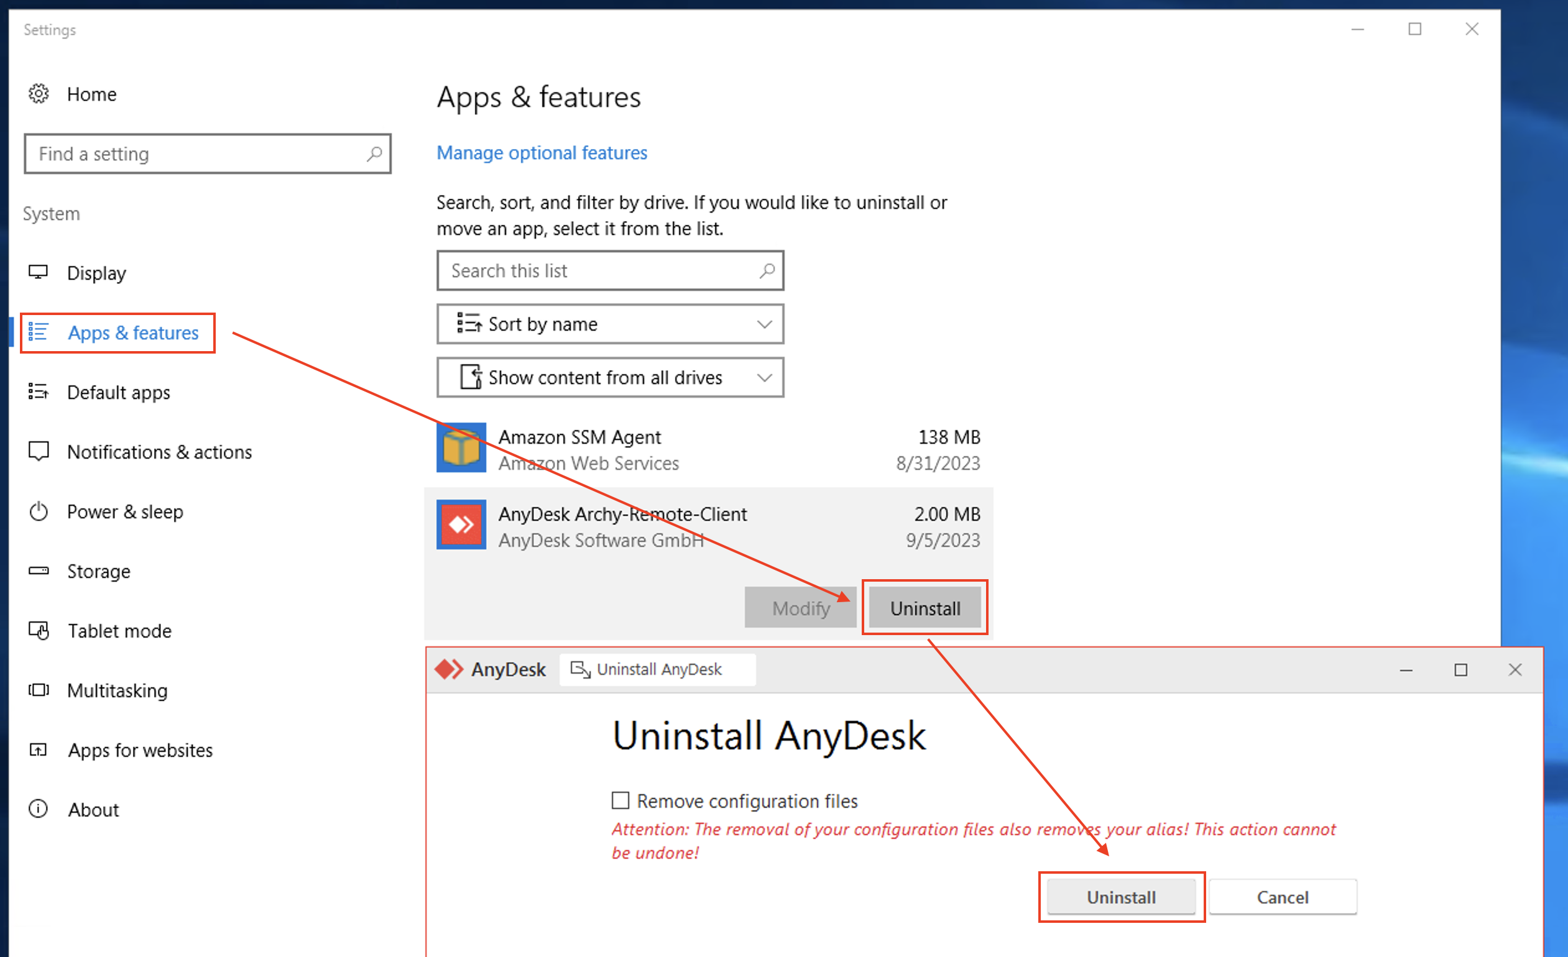This screenshot has height=957, width=1568.
Task: Click the magnifier in Find a setting
Action: tap(374, 154)
